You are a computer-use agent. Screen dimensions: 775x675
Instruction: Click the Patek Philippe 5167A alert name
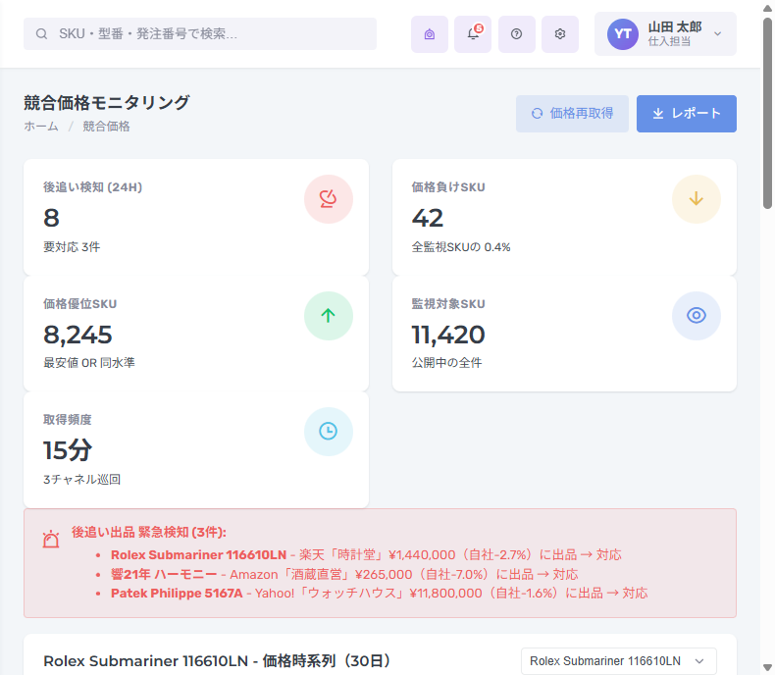click(177, 593)
